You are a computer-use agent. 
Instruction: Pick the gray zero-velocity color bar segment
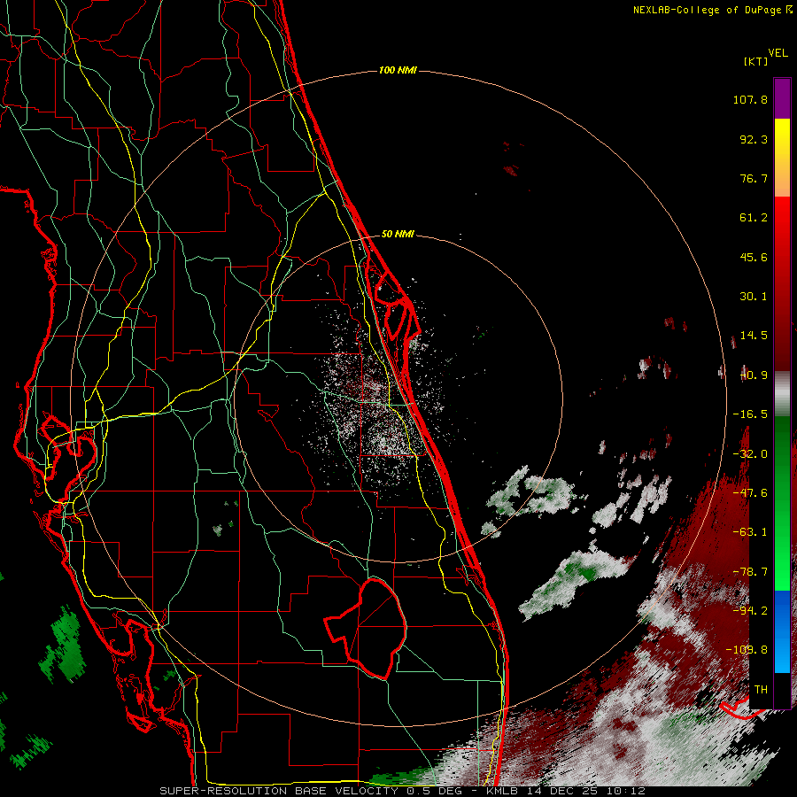coord(782,394)
